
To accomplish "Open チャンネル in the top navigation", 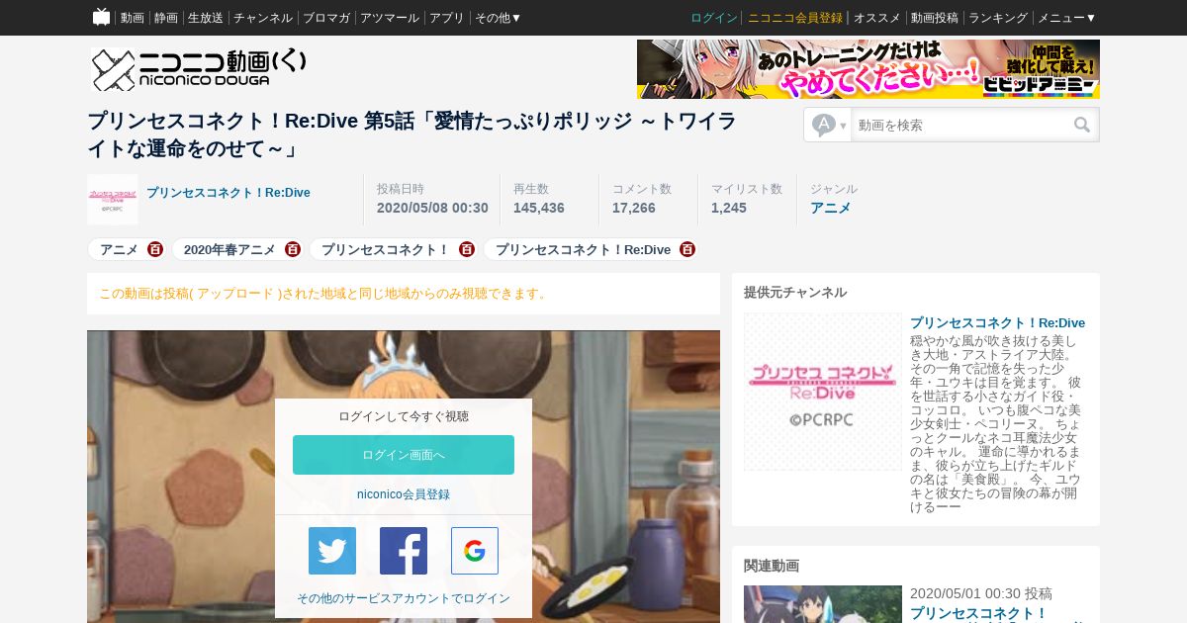I will pos(263,18).
